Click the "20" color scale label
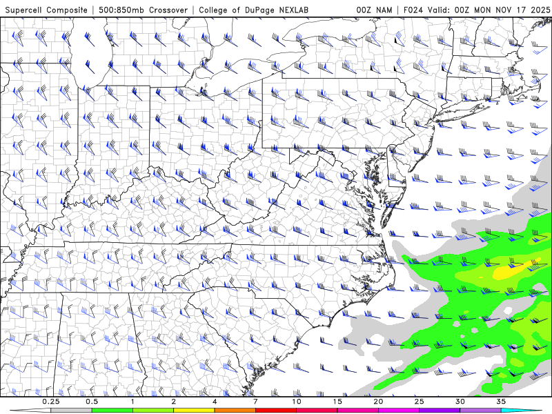This screenshot has height=414, width=552. (378, 402)
